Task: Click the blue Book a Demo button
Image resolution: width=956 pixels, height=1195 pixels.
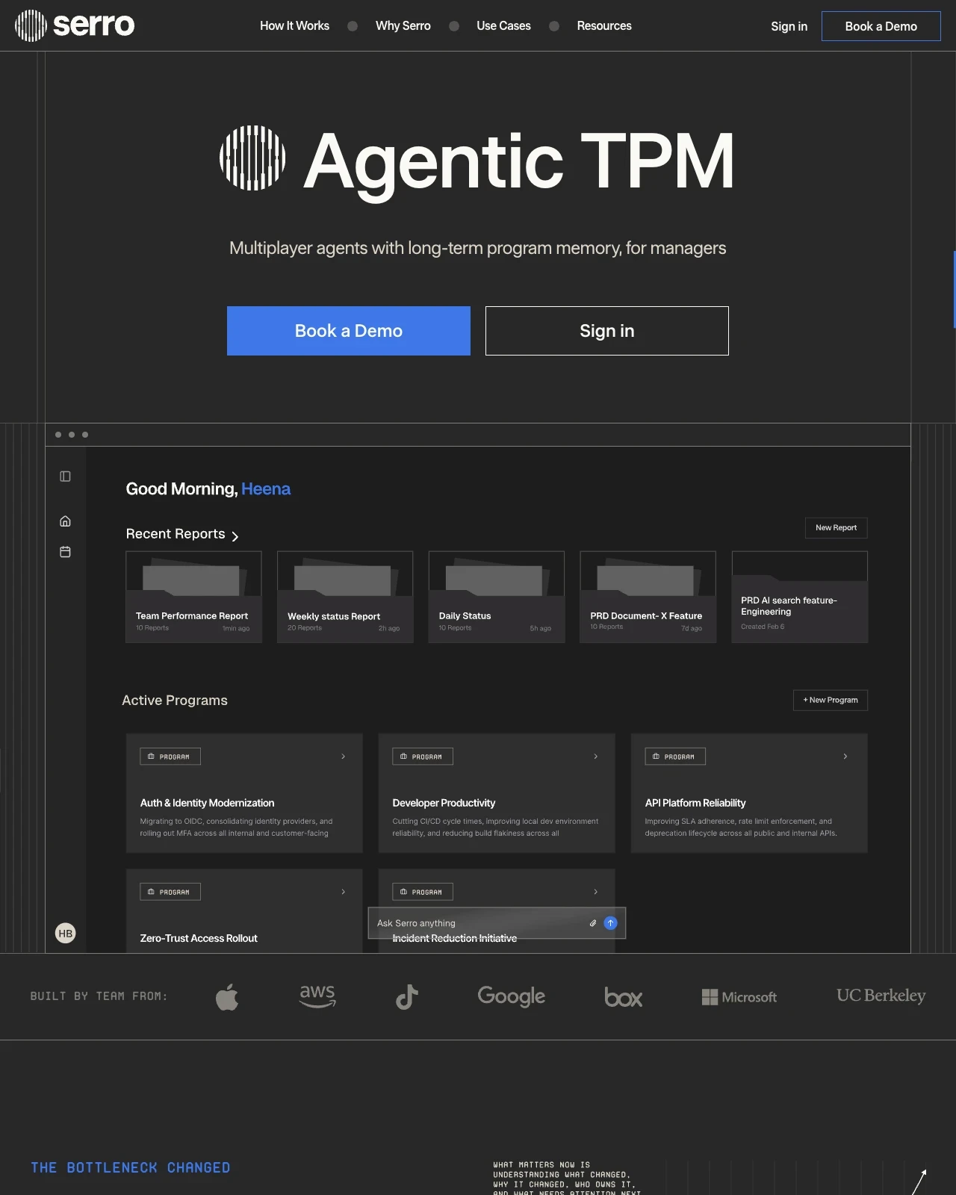Action: pyautogui.click(x=349, y=331)
